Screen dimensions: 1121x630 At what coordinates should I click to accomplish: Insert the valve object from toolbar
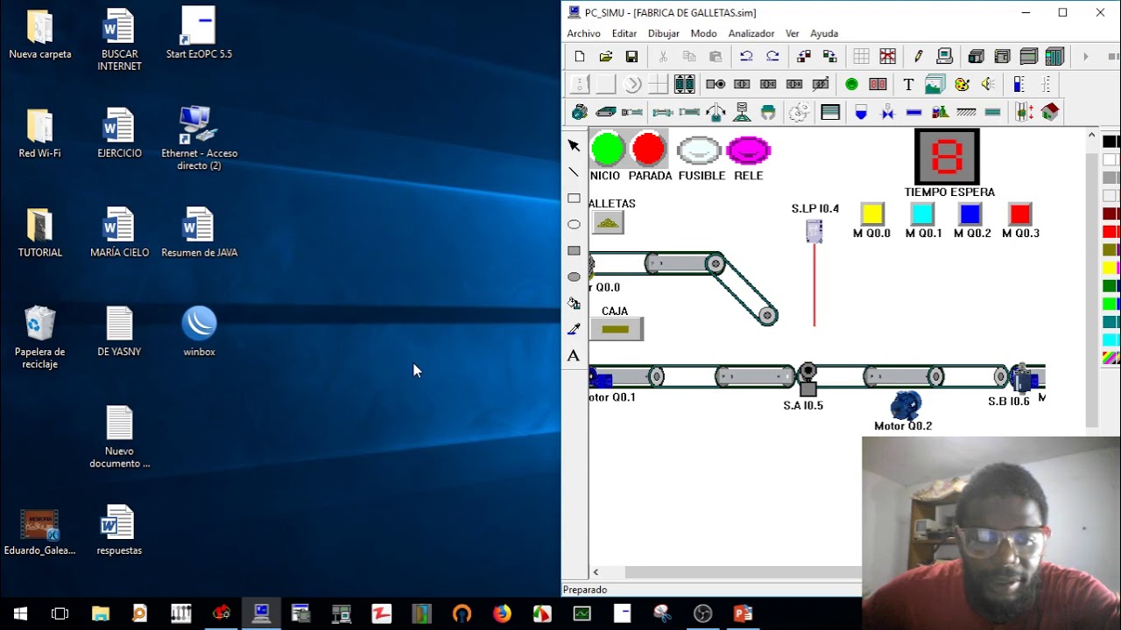pos(887,112)
